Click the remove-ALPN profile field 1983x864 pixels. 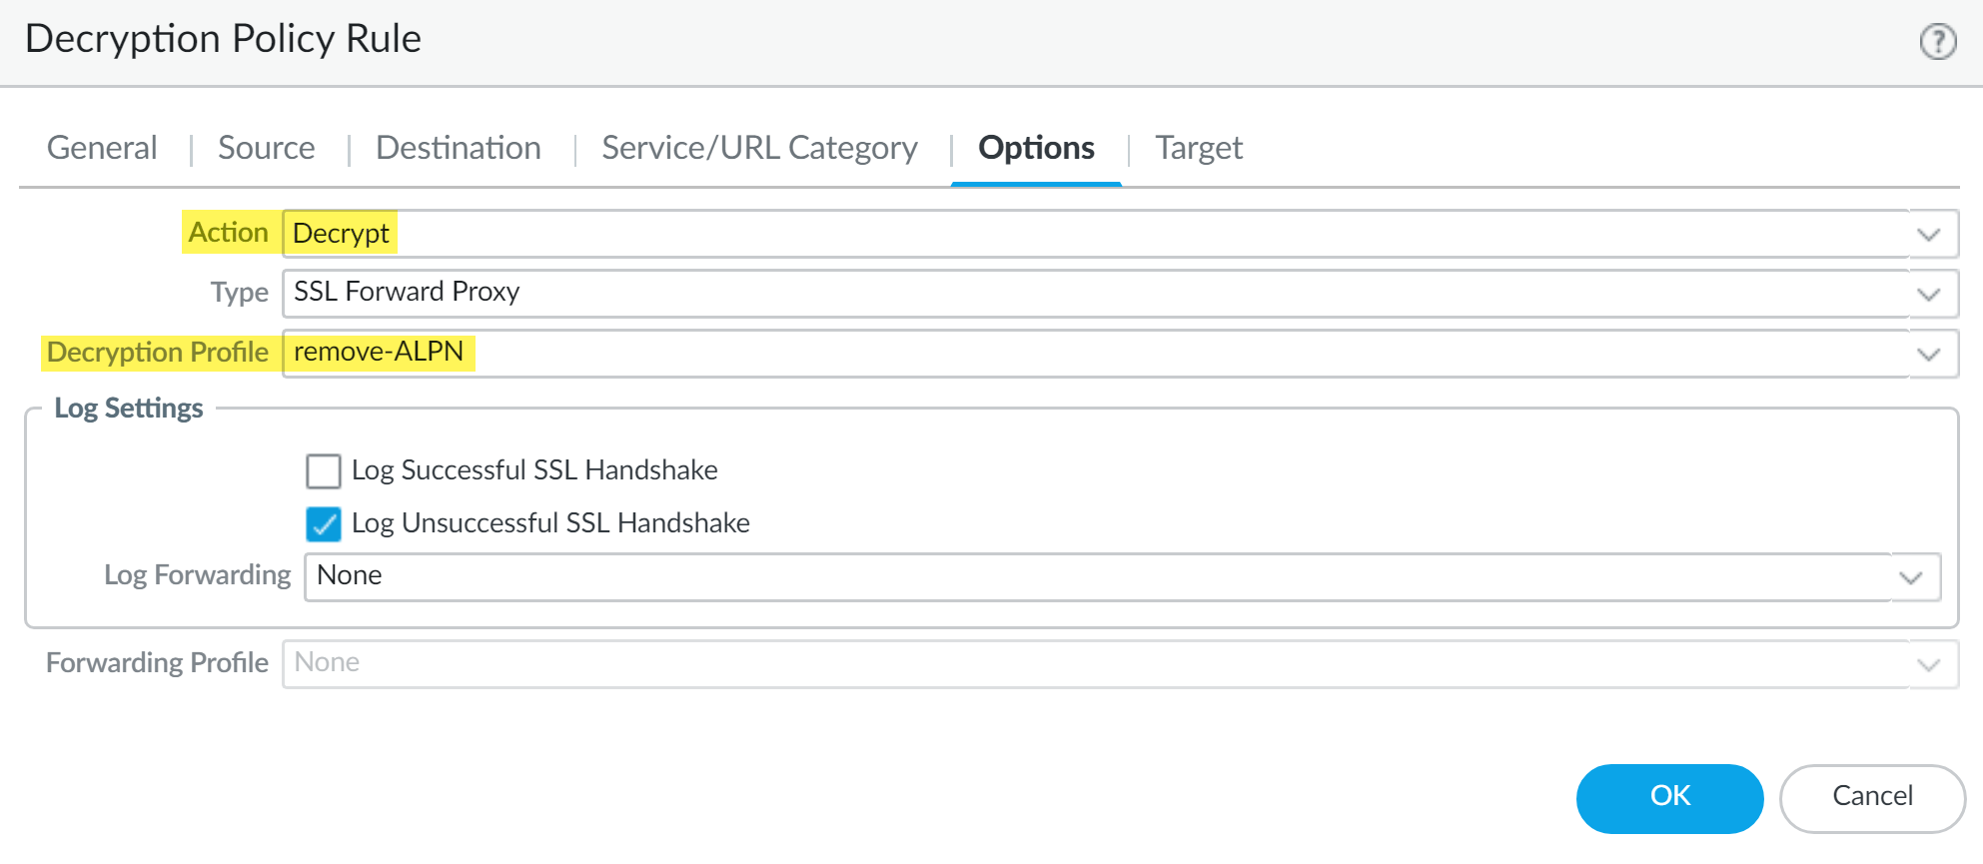click(x=1094, y=353)
